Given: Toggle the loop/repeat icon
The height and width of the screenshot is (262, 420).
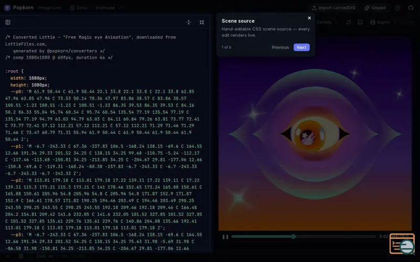Looking at the screenshot, I should point(348,22).
